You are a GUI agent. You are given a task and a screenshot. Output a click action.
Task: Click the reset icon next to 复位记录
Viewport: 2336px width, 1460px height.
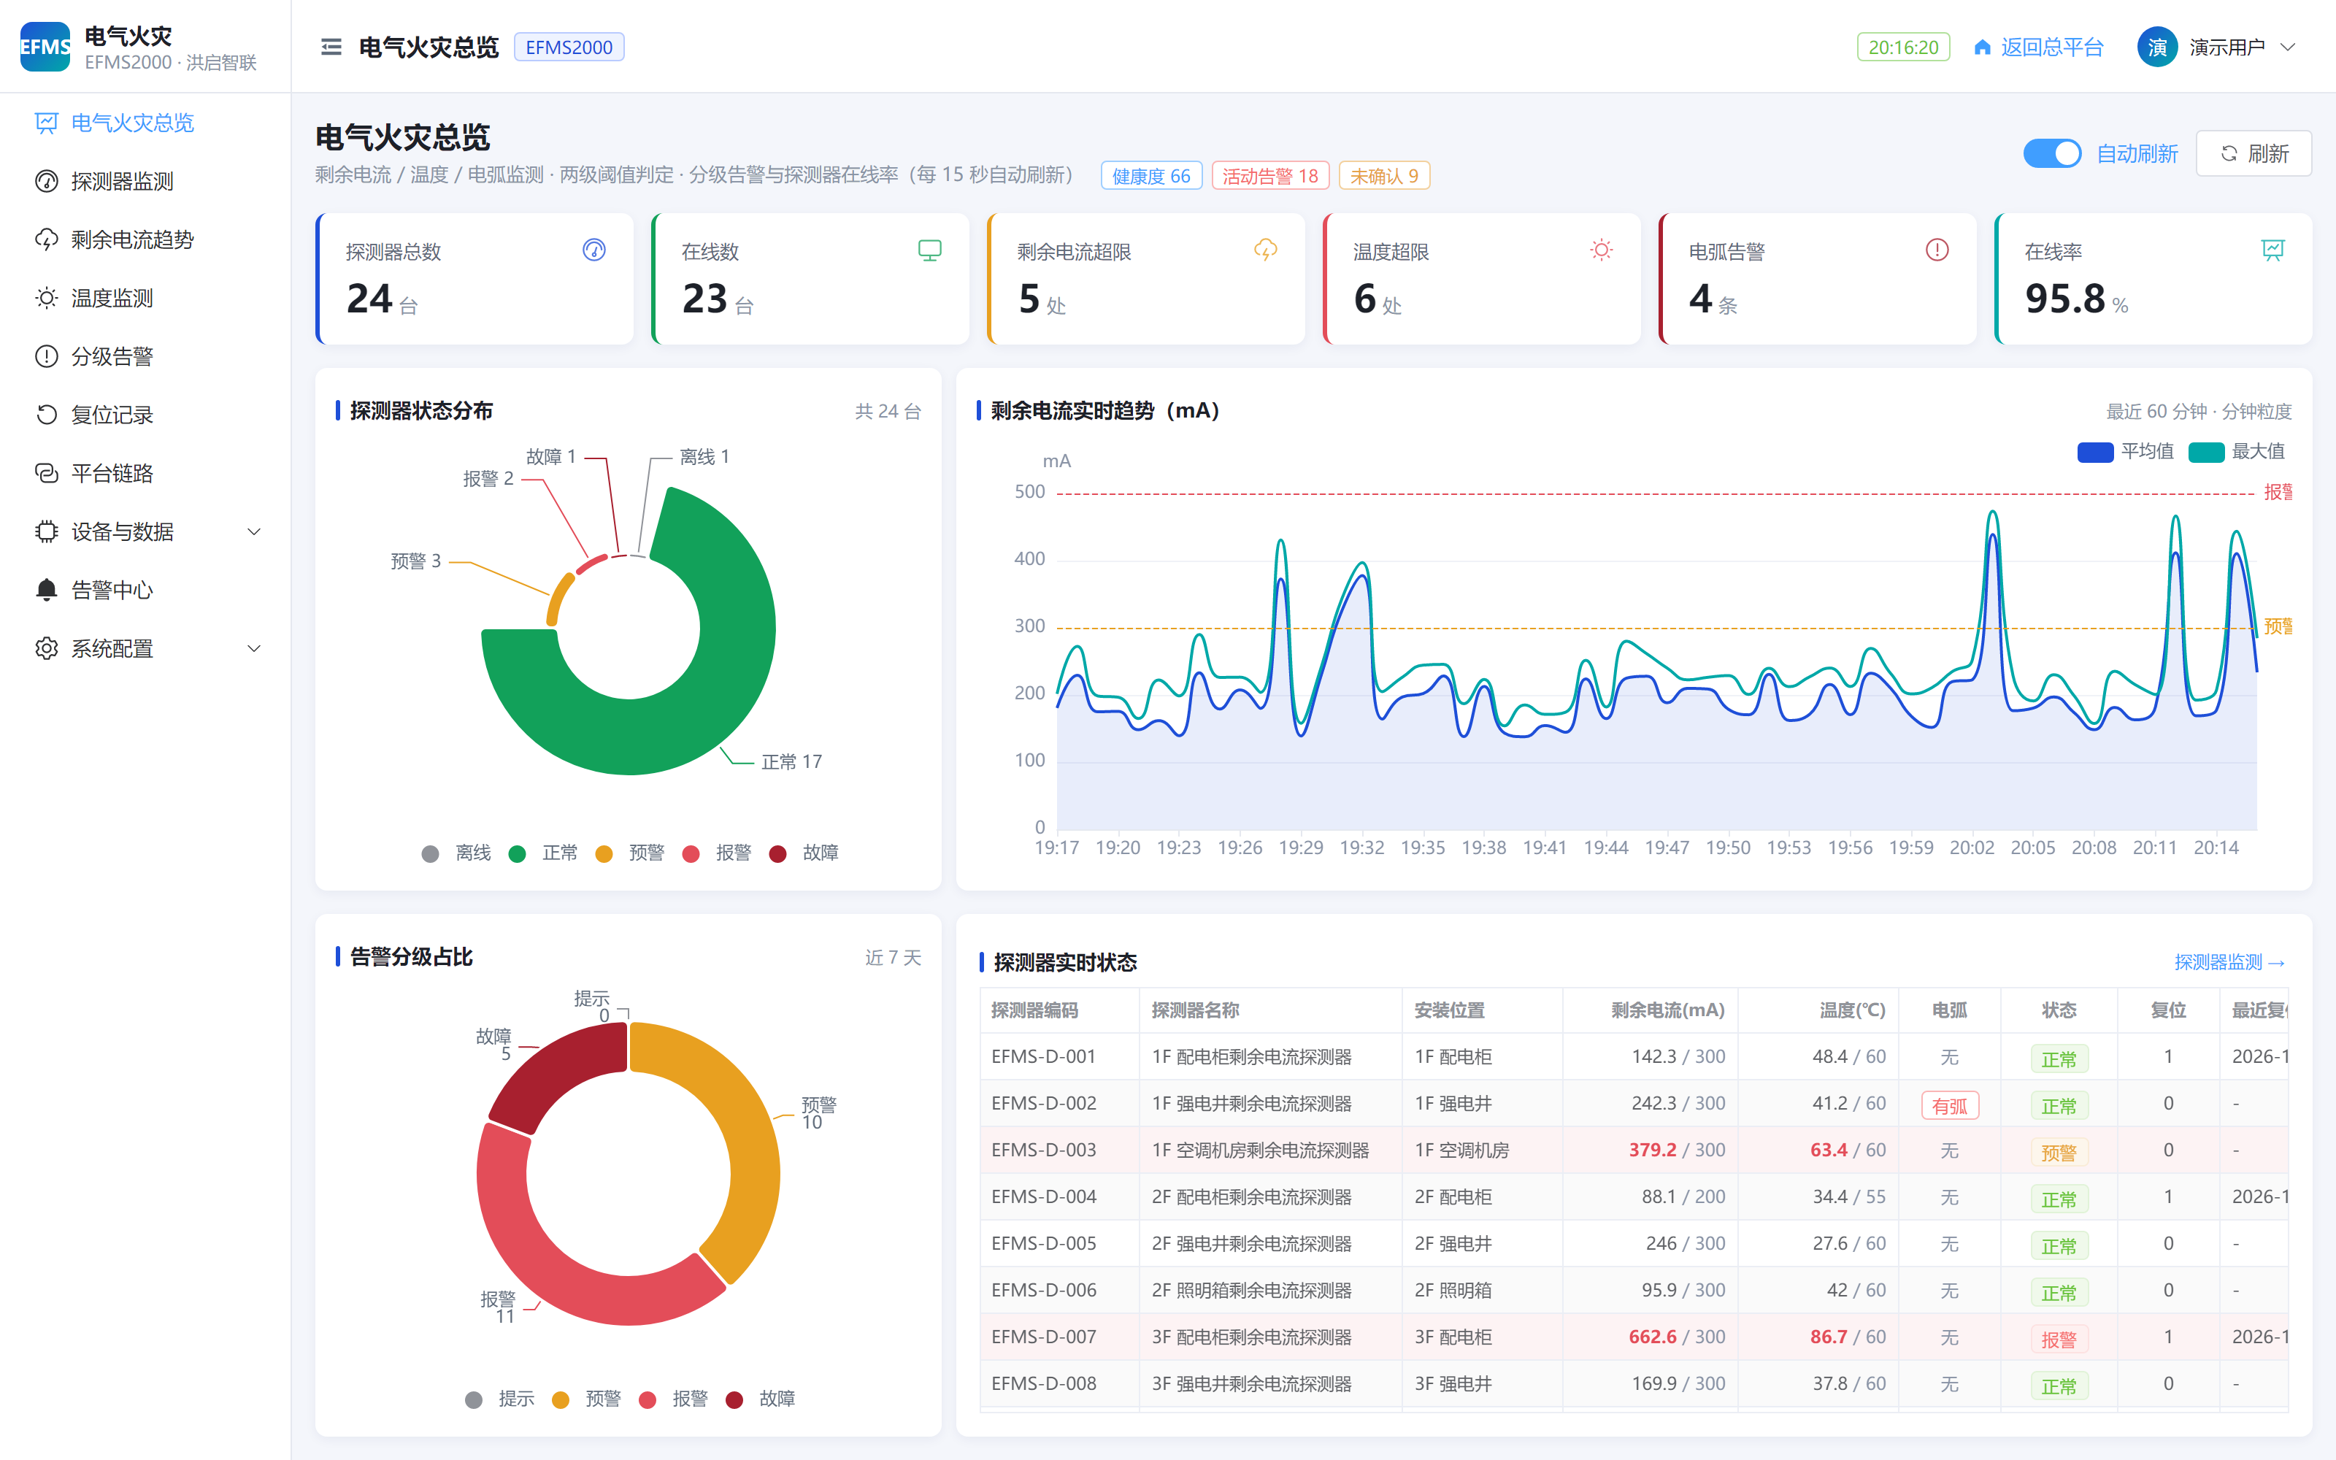[46, 414]
